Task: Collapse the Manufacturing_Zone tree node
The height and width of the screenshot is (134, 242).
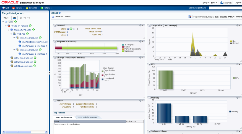Action: point(9,30)
